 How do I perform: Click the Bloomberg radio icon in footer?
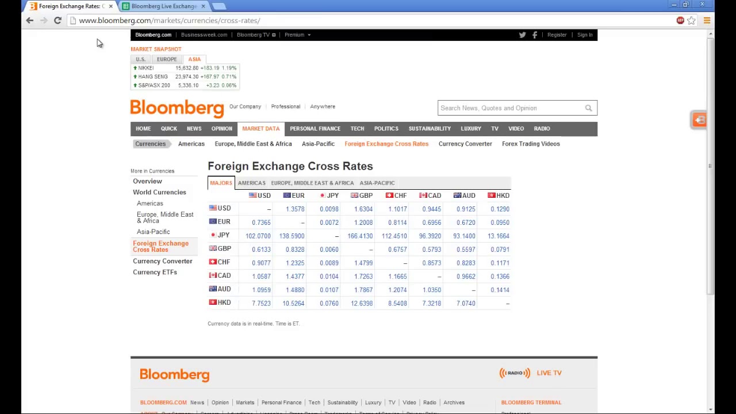515,373
